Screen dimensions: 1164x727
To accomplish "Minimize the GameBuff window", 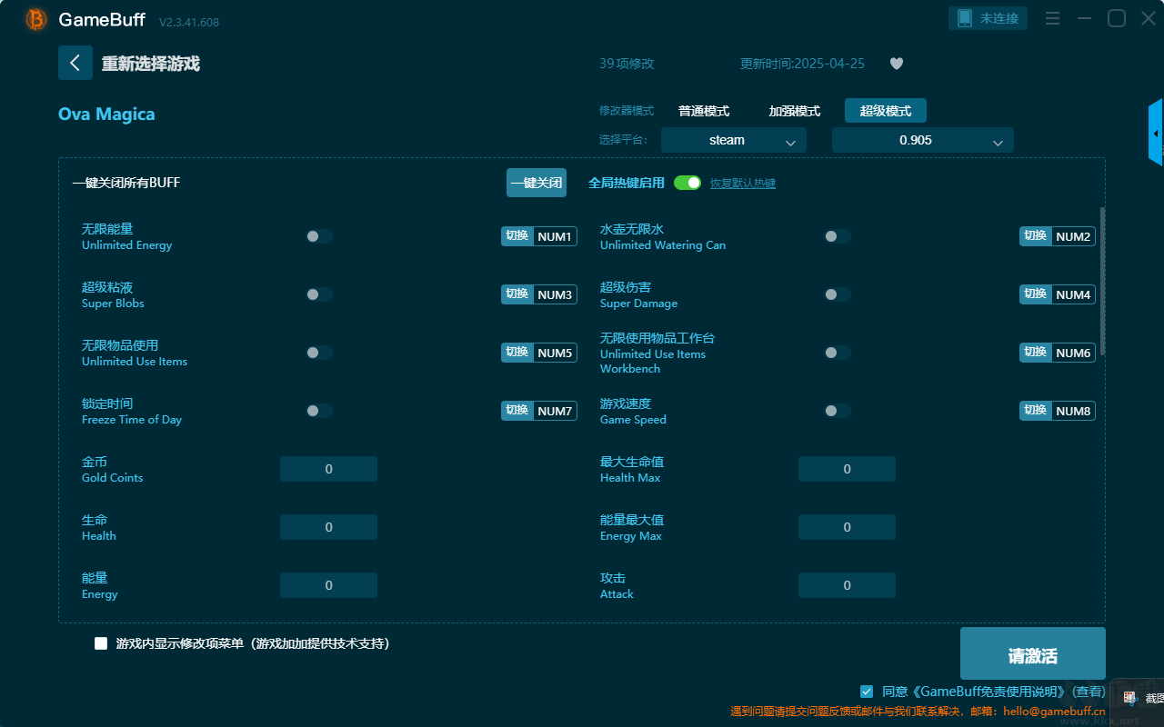I will pyautogui.click(x=1084, y=18).
